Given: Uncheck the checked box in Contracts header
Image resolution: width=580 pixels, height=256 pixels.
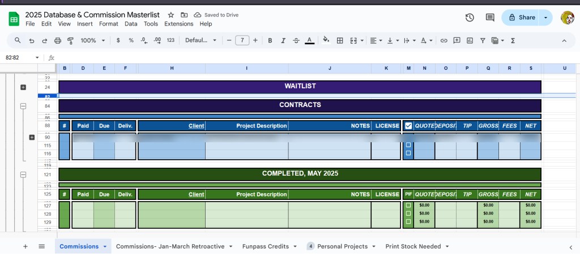Looking at the screenshot, I should 408,126.
